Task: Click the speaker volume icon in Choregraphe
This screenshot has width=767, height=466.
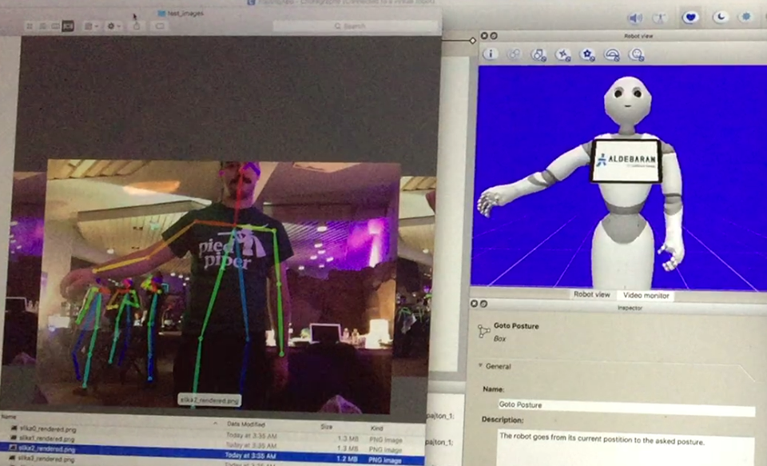Action: 635,18
